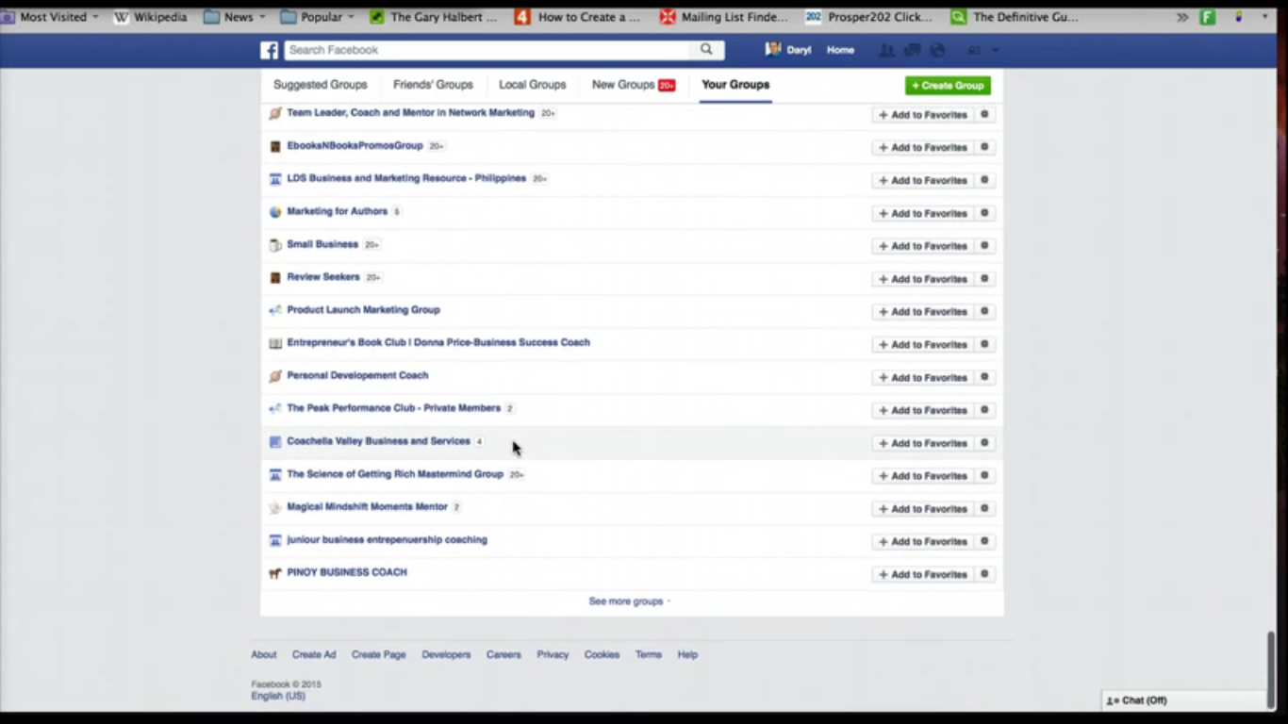This screenshot has width=1288, height=724.
Task: Switch to Local Groups tab
Action: [x=533, y=85]
